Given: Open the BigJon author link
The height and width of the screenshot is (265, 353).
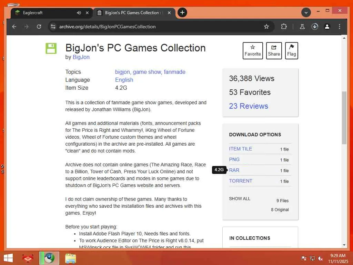Looking at the screenshot, I should click(81, 57).
